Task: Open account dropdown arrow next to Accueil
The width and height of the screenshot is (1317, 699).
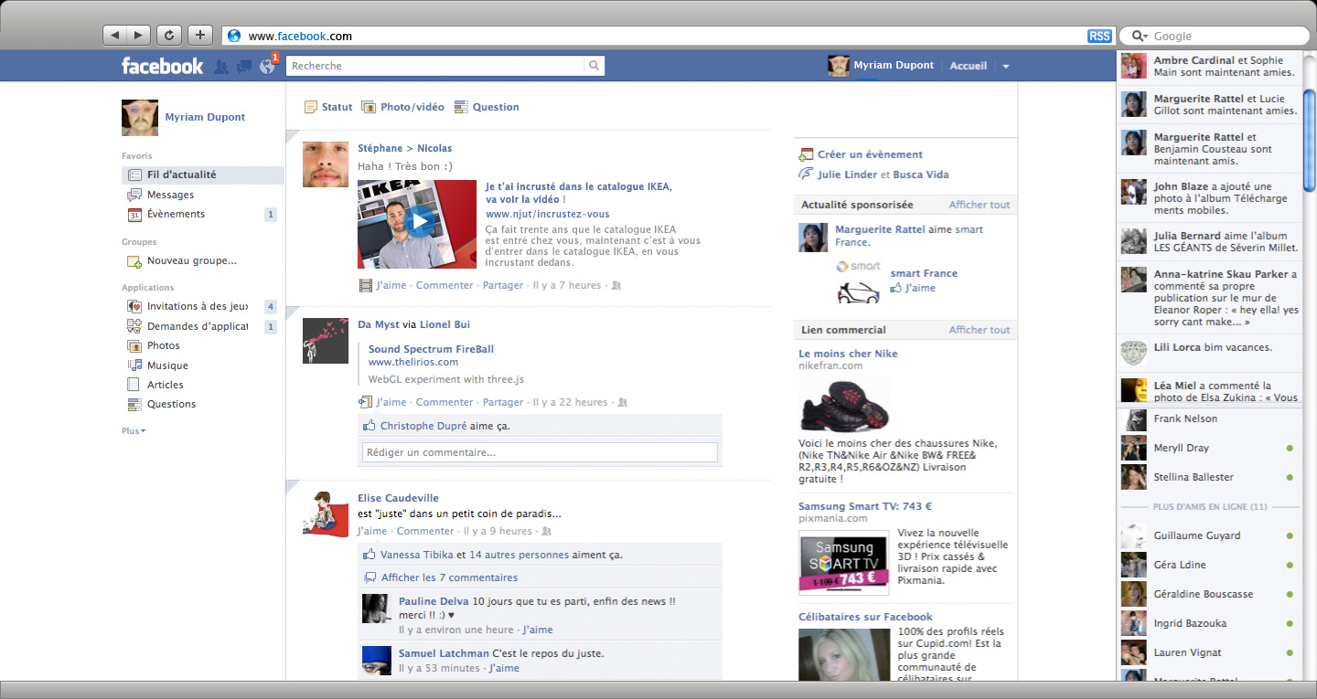Action: pyautogui.click(x=1005, y=67)
